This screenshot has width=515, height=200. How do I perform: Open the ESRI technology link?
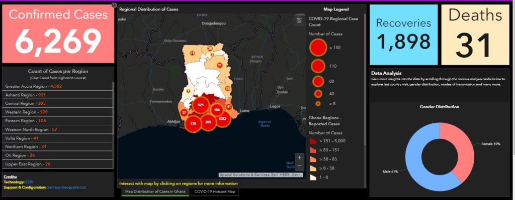click(29, 182)
